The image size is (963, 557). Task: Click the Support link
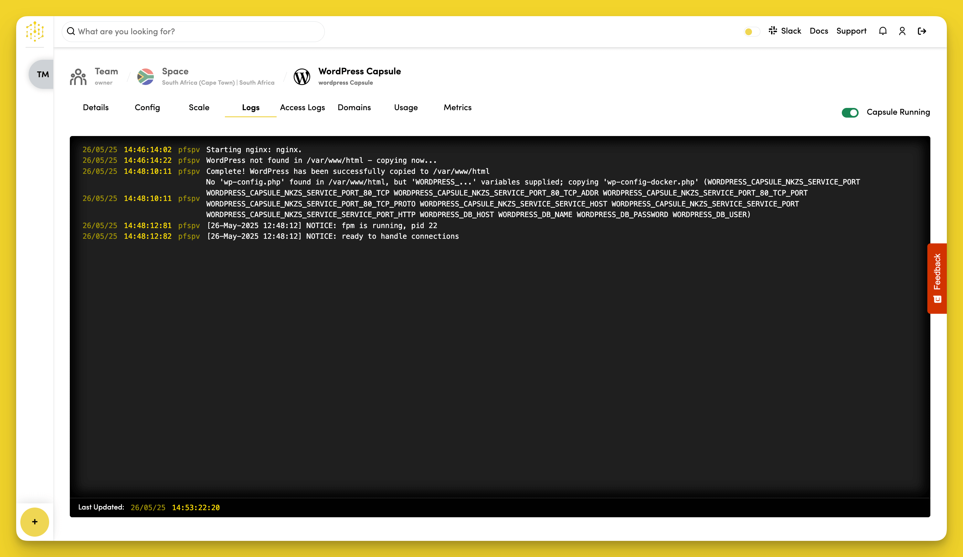pos(851,31)
